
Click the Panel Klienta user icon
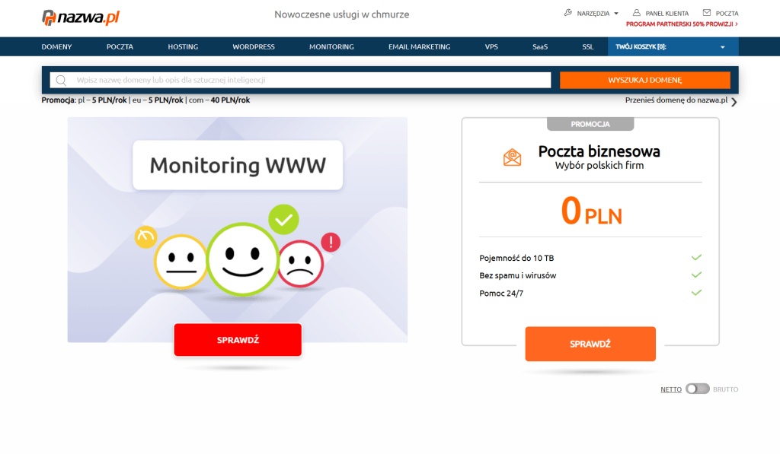(x=637, y=13)
